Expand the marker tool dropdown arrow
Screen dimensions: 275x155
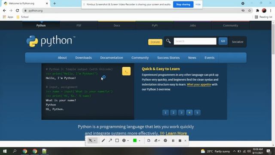pyautogui.click(x=128, y=141)
